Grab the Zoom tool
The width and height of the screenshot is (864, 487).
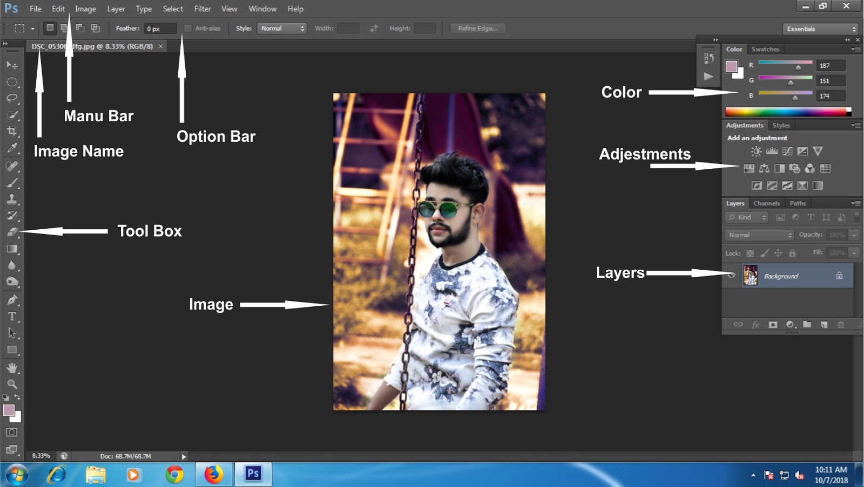(x=12, y=384)
